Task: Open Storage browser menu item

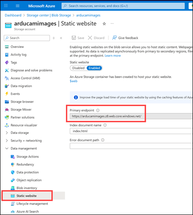Action: (x=22, y=102)
